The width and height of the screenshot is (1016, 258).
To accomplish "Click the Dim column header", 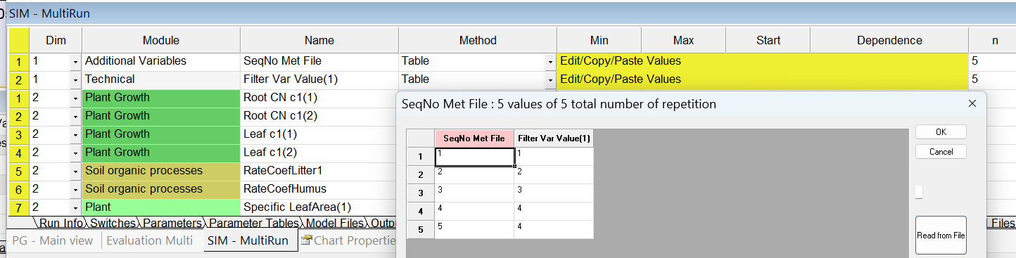I will [x=56, y=41].
